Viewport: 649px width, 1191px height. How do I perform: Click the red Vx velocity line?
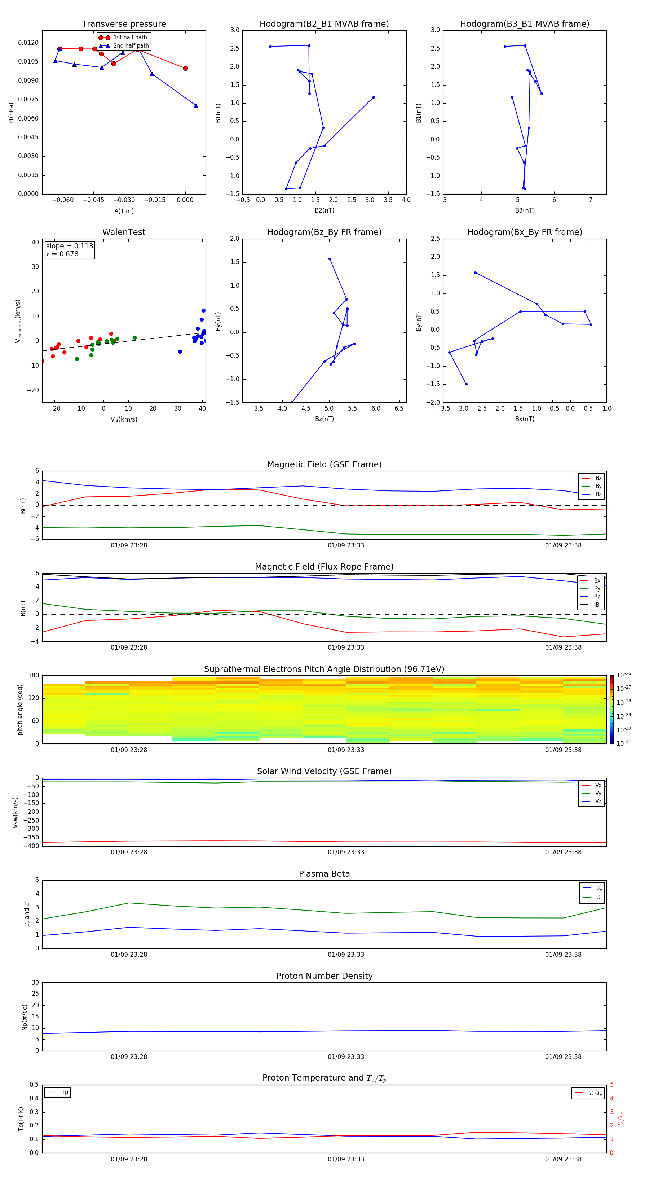(324, 842)
